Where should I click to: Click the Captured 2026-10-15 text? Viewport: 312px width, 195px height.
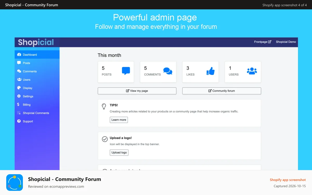click(290, 186)
